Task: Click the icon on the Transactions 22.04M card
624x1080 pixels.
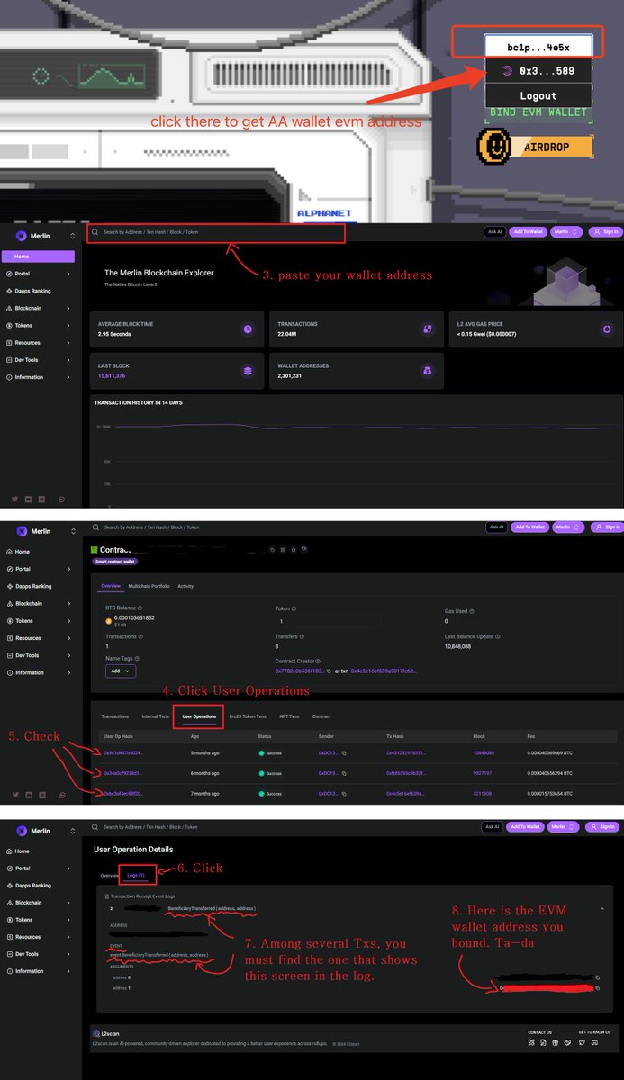Action: (x=428, y=329)
